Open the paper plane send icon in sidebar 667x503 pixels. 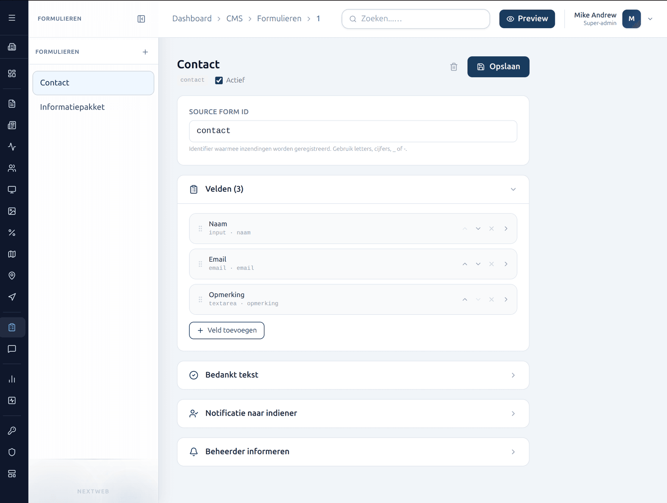pos(12,297)
